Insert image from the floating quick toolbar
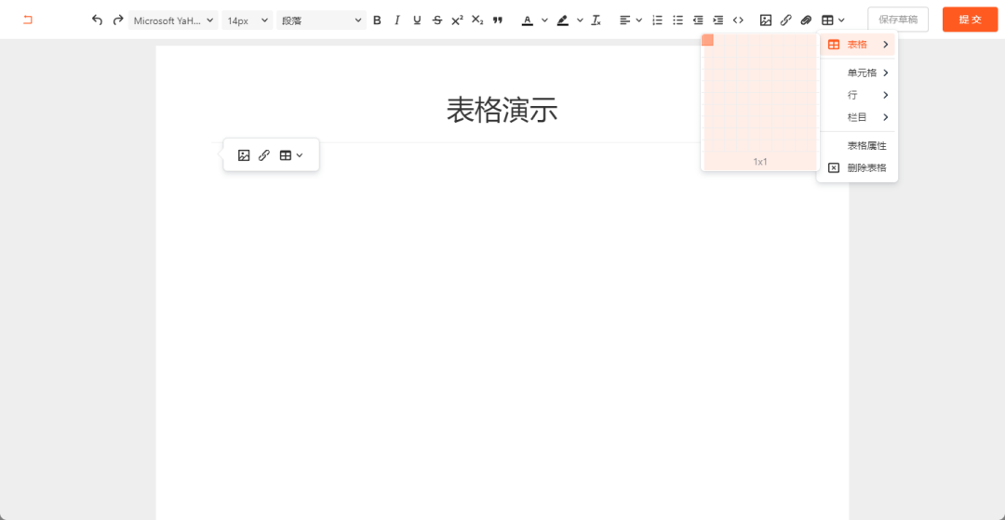The width and height of the screenshot is (1005, 520). coord(244,155)
